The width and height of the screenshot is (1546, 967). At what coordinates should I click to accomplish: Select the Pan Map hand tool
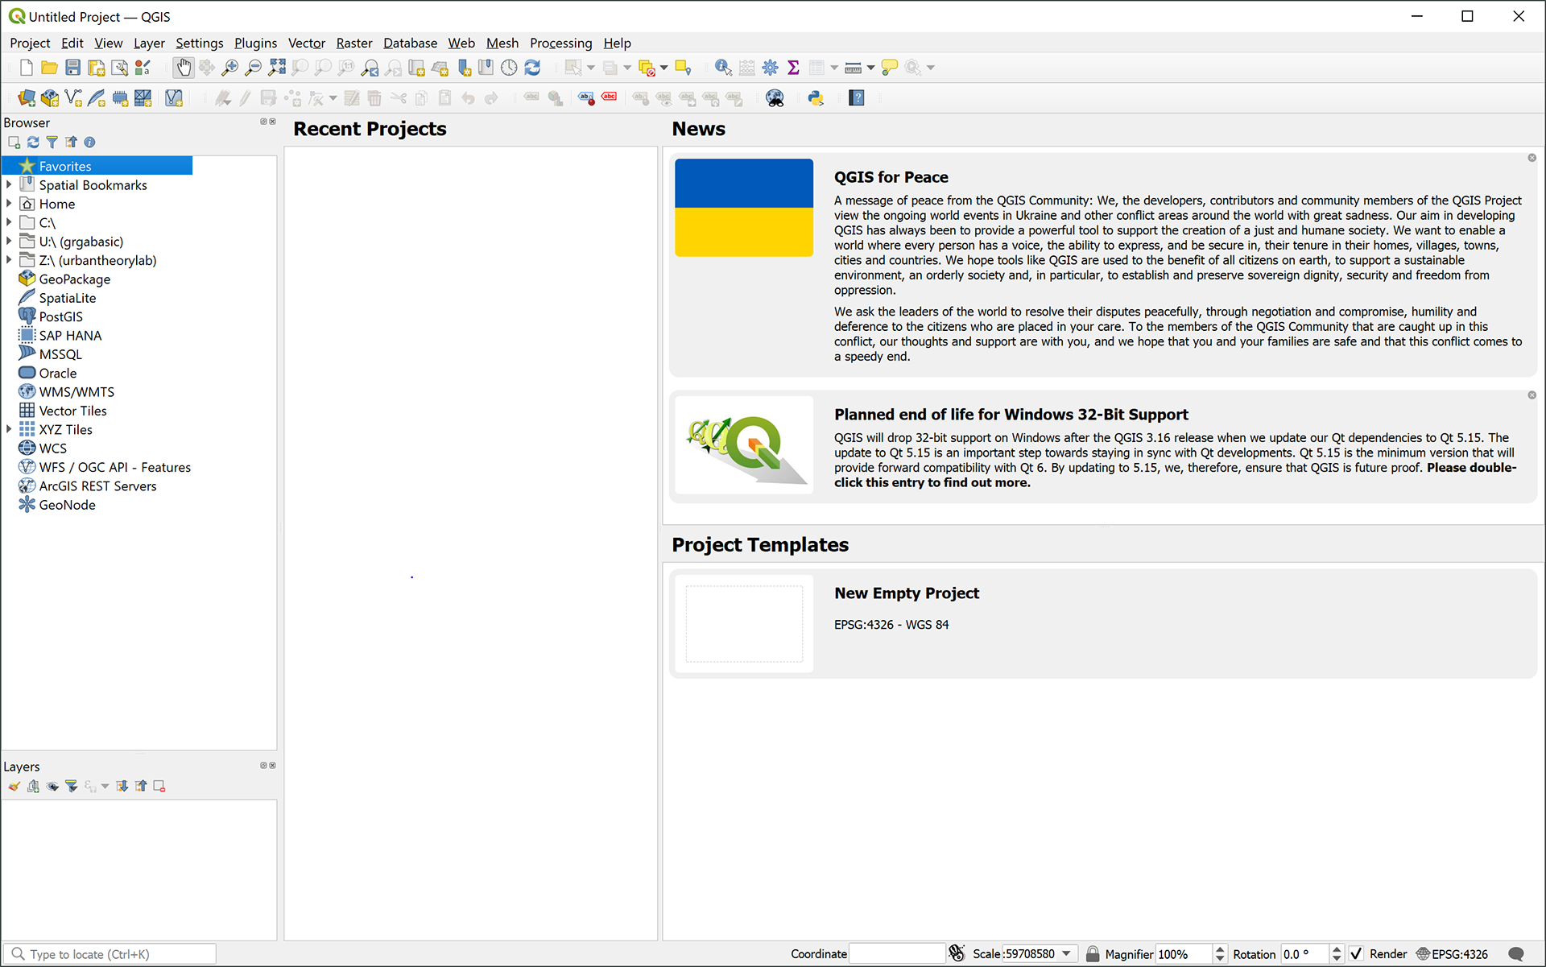(184, 68)
